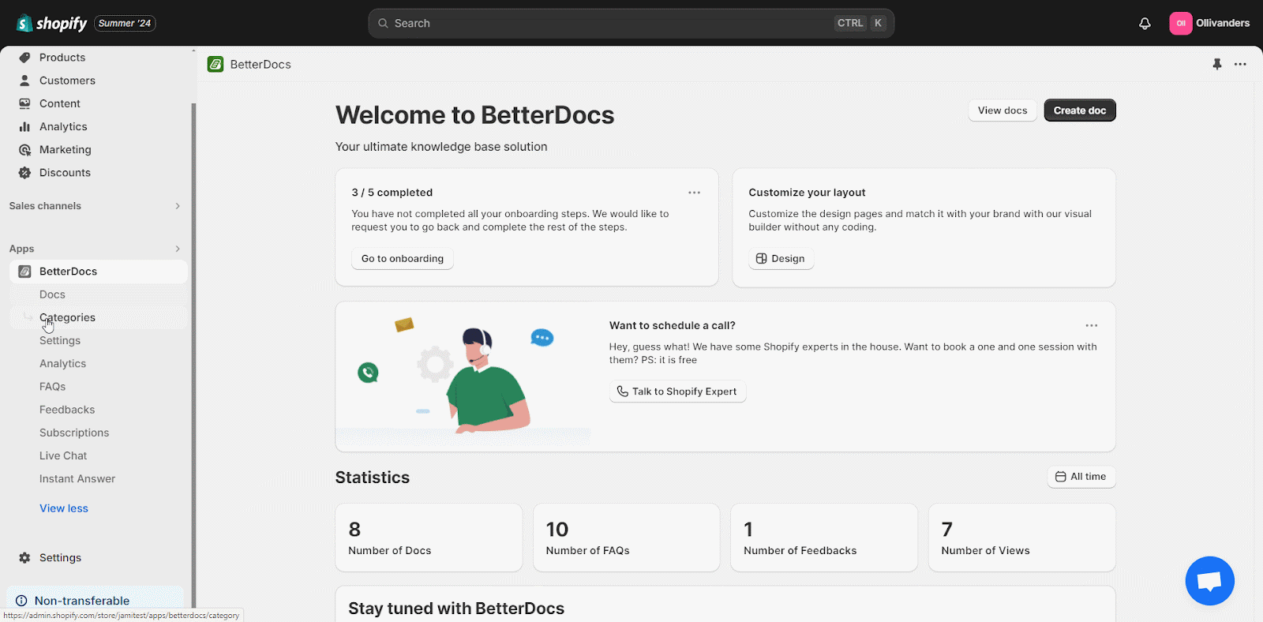The image size is (1263, 622).
Task: Click the Number of Docs card
Action: coord(429,538)
